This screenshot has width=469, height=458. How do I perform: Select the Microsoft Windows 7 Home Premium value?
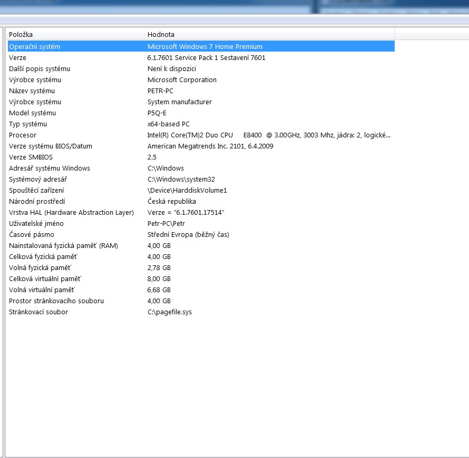(x=205, y=47)
